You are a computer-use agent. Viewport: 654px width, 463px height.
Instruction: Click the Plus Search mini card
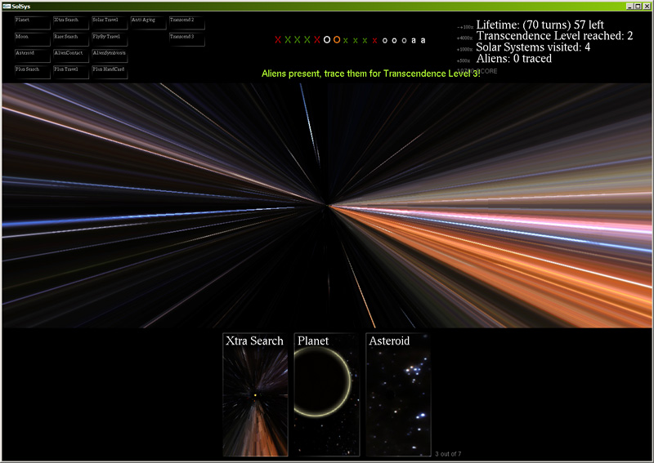(32, 72)
